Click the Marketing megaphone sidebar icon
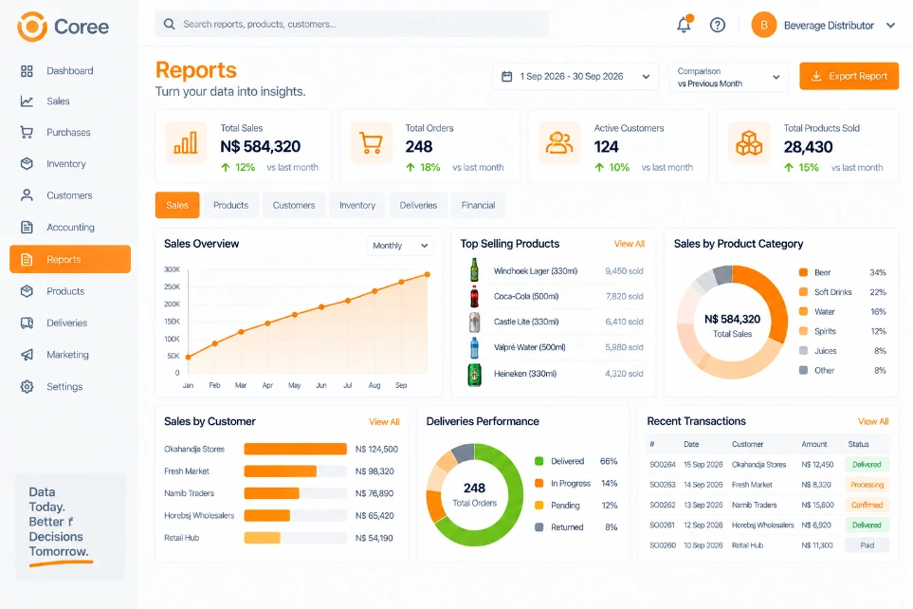The image size is (913, 609). [27, 355]
